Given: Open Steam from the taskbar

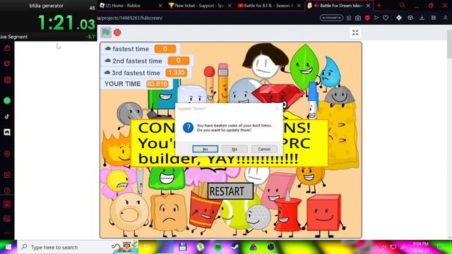Looking at the screenshot, I should point(235,247).
